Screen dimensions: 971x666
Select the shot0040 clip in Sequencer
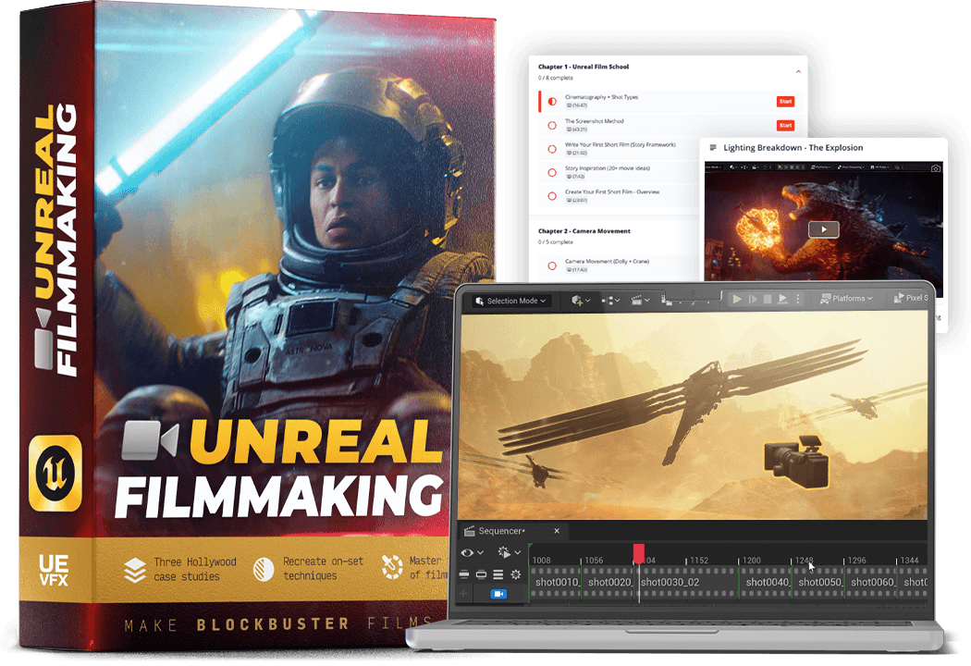point(766,583)
